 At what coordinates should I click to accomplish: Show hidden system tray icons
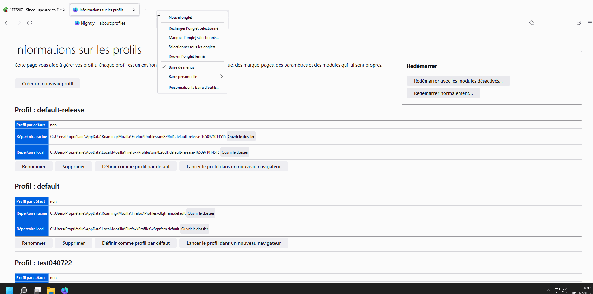coord(548,291)
